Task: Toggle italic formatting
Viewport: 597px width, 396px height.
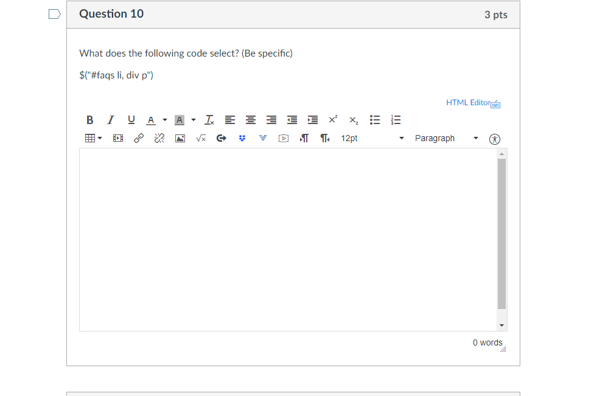Action: [x=110, y=120]
